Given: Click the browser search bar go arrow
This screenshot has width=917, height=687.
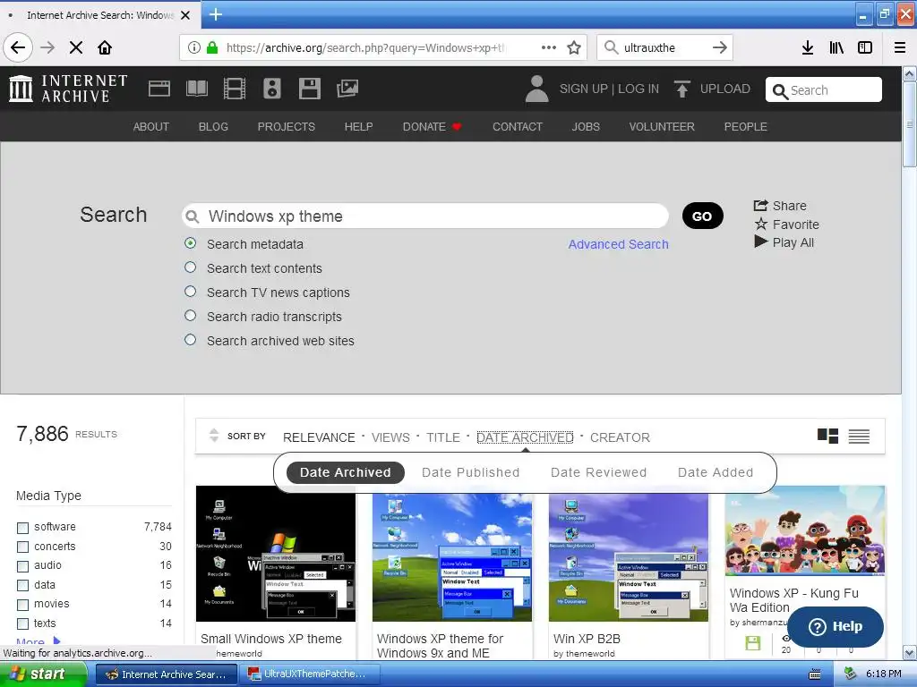Looking at the screenshot, I should click(x=720, y=47).
